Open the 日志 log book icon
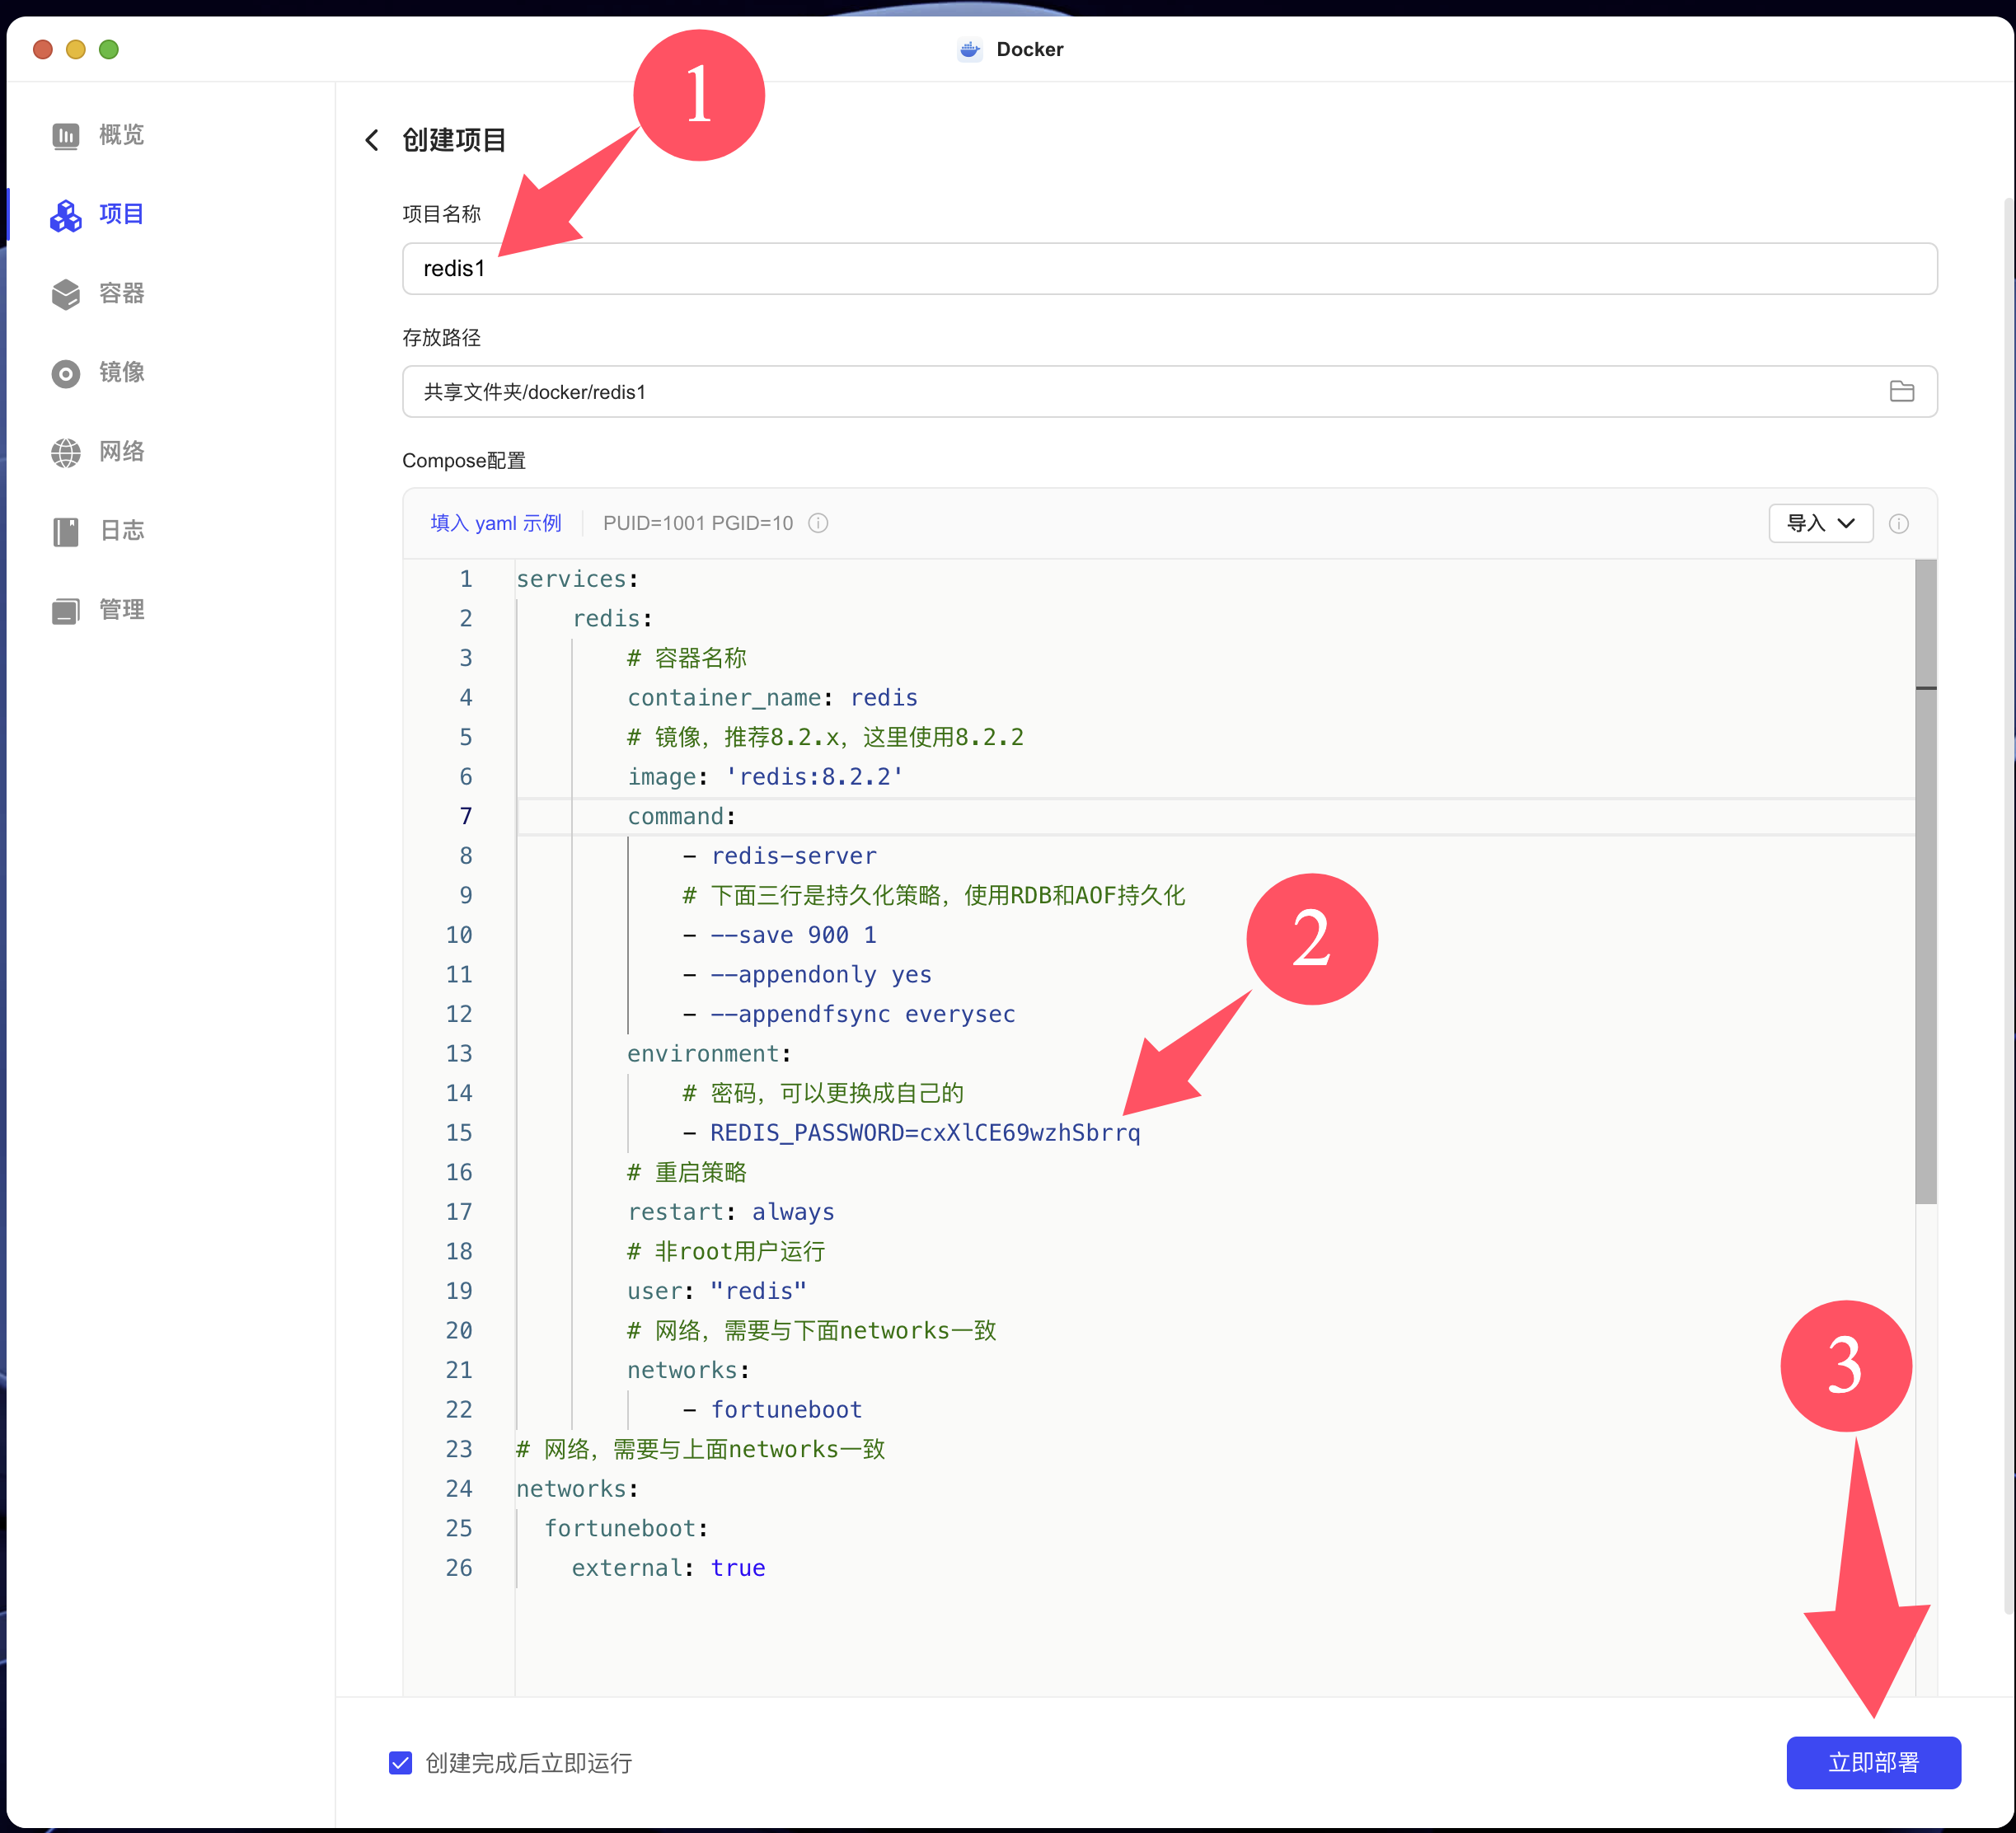This screenshot has height=1833, width=2016. tap(65, 531)
